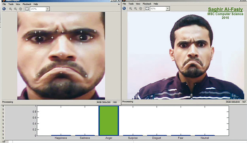247x143 pixels.
Task: Click the 147% magnification field
Action: click(38, 9)
